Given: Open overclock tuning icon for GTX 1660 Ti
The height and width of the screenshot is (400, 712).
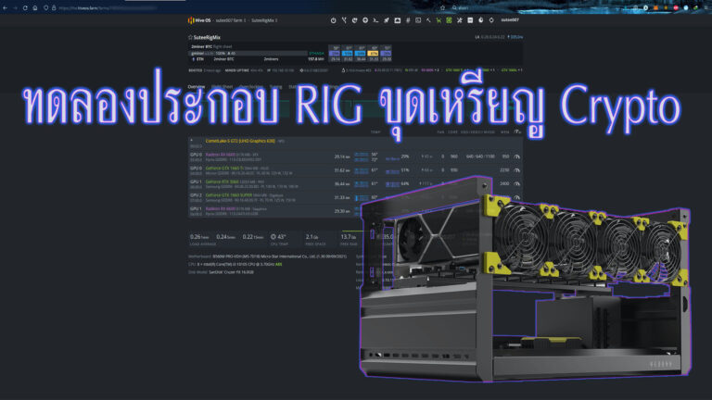Looking at the screenshot, I should [516, 170].
